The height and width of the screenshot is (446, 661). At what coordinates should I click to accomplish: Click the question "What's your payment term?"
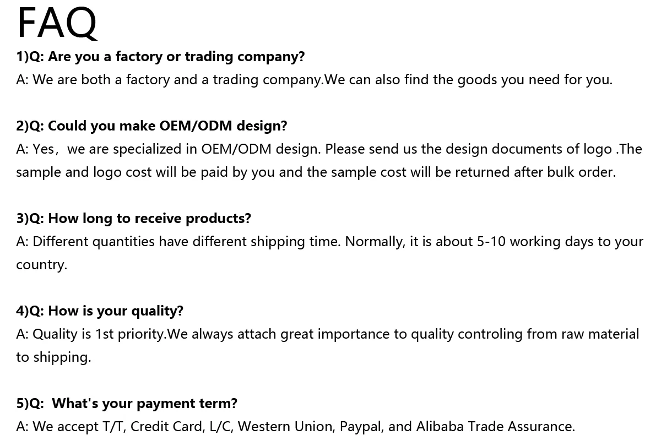point(144,404)
